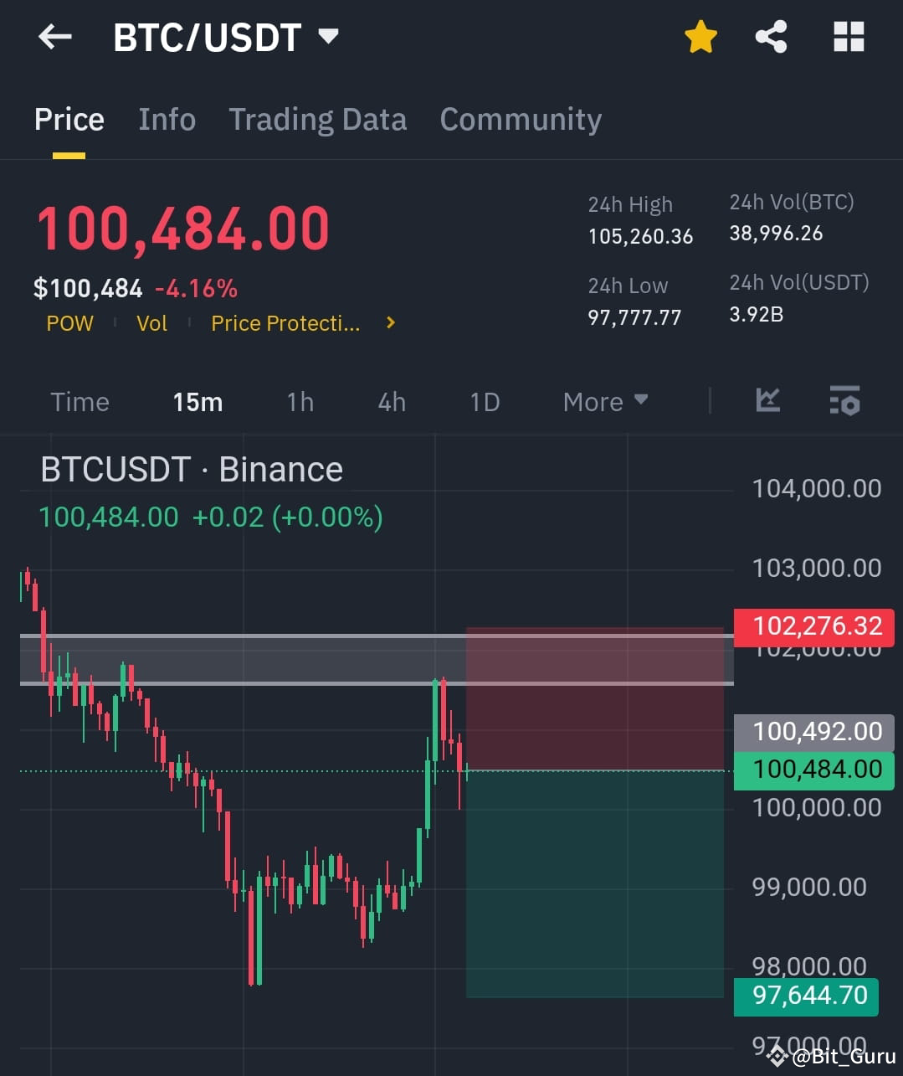Open the chart indicators settings icon
903x1076 pixels.
pos(844,402)
